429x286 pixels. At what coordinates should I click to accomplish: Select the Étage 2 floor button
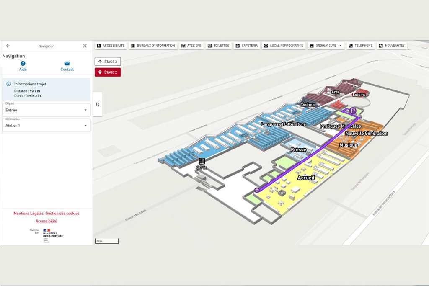click(108, 72)
